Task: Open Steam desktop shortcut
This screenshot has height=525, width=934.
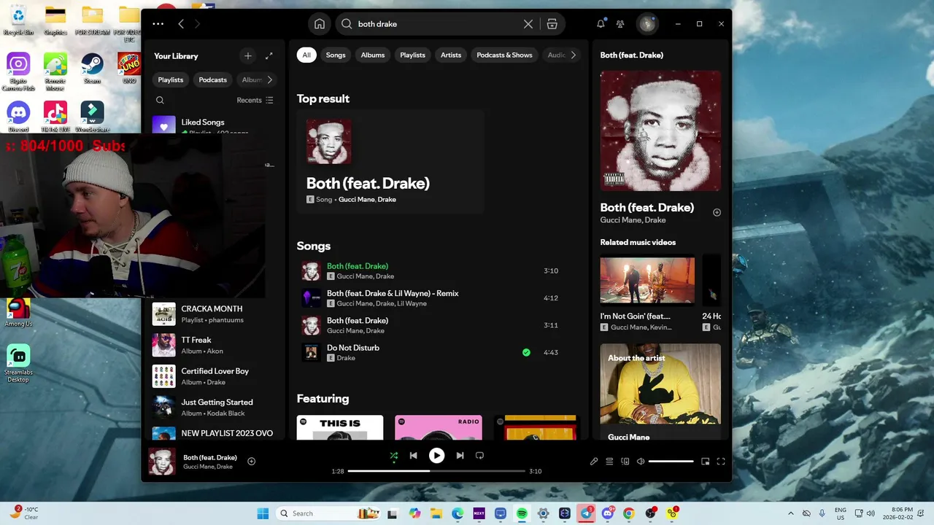Action: 92,67
